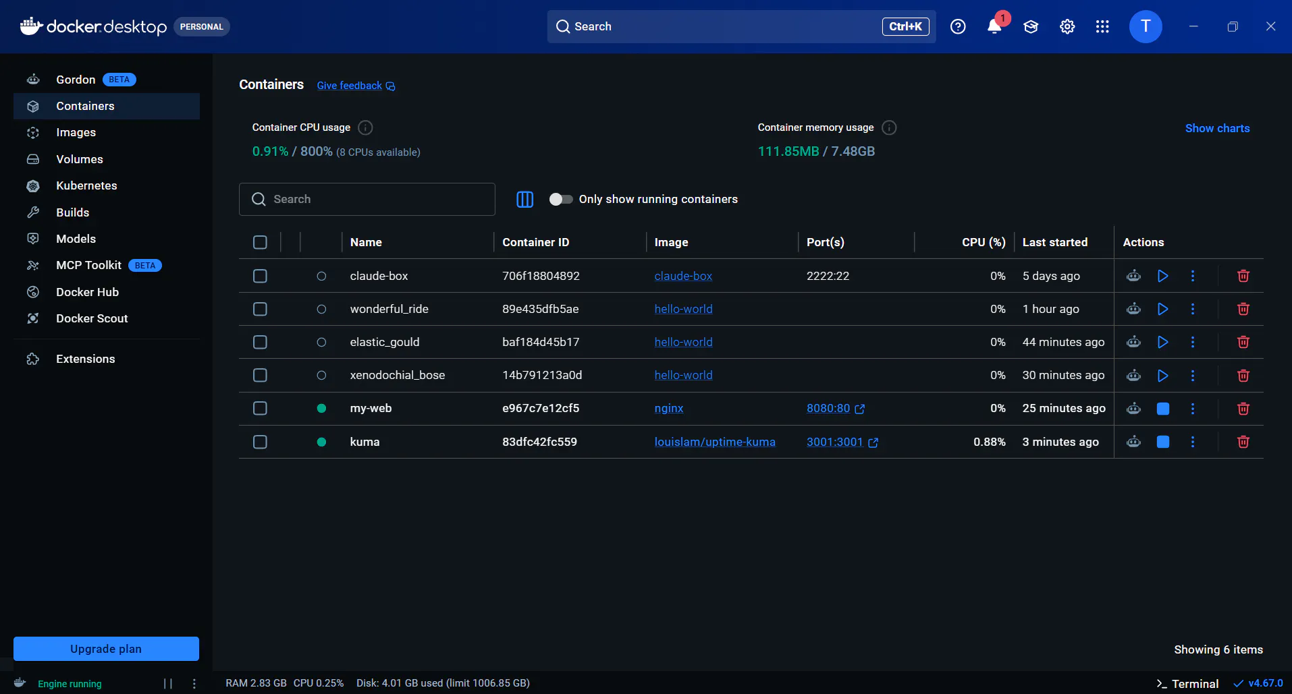
Task: Start the wonderful_ride container
Action: (x=1163, y=309)
